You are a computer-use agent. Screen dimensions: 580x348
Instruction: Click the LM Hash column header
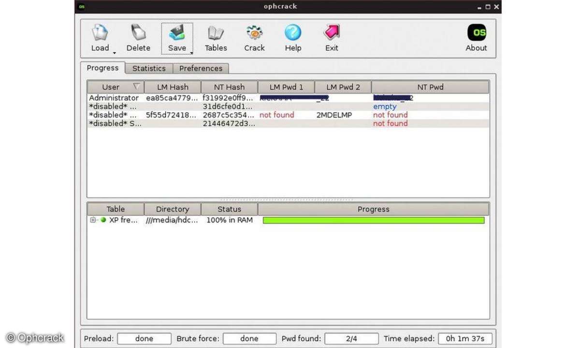coord(173,87)
